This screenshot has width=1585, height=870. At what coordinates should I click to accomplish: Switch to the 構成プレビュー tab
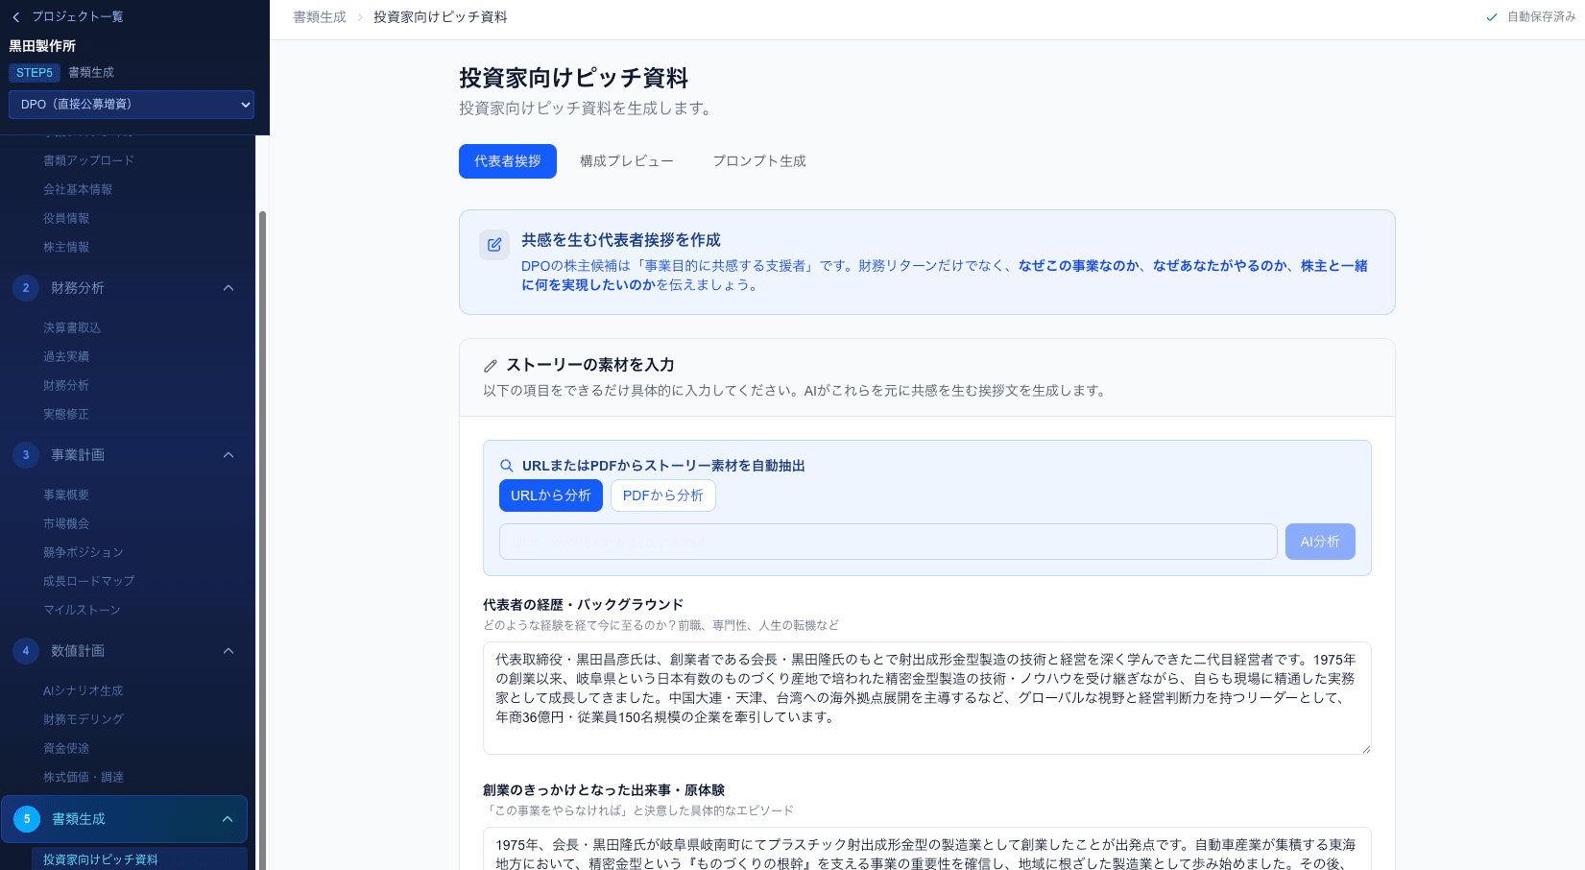click(626, 160)
